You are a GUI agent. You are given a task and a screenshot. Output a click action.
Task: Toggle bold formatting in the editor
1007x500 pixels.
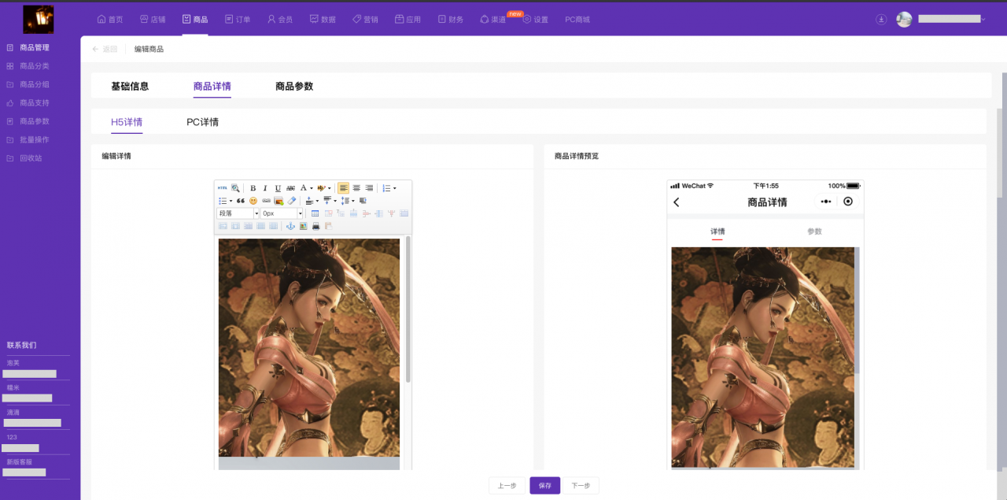tap(253, 188)
